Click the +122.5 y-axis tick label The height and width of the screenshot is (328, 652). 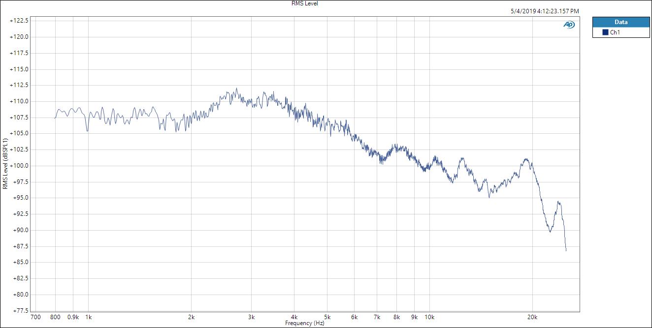click(19, 21)
